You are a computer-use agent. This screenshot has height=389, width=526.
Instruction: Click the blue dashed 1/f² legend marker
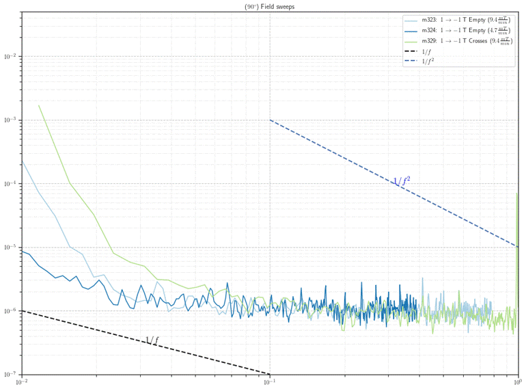click(x=411, y=61)
